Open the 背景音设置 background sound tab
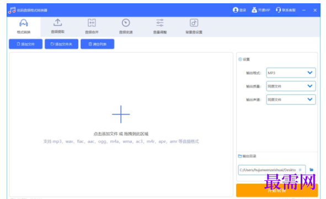This screenshot has height=199, width=326. click(x=194, y=26)
